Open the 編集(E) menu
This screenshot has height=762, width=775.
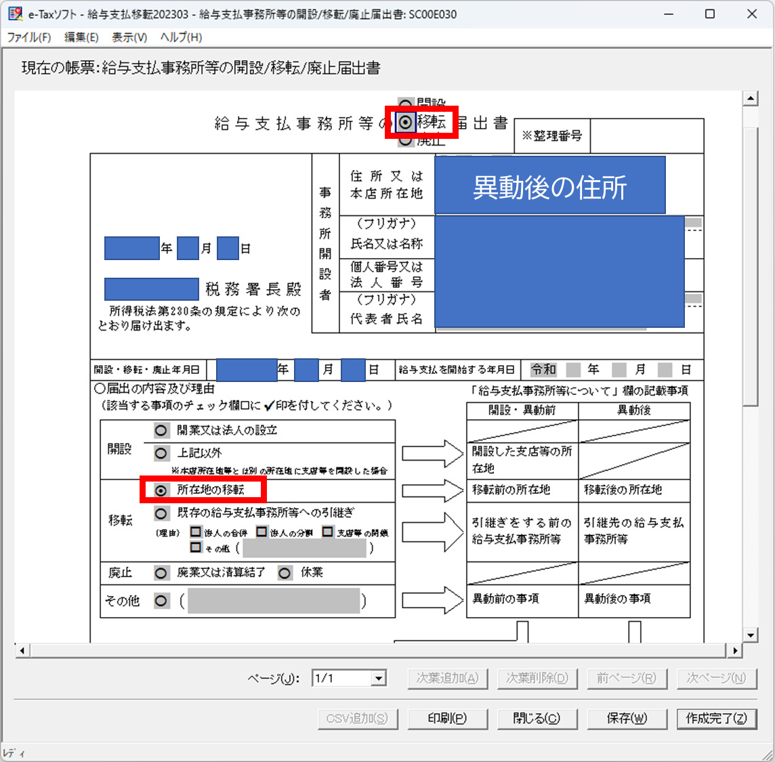81,37
